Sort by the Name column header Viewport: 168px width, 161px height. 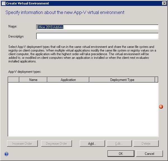click(x=33, y=80)
